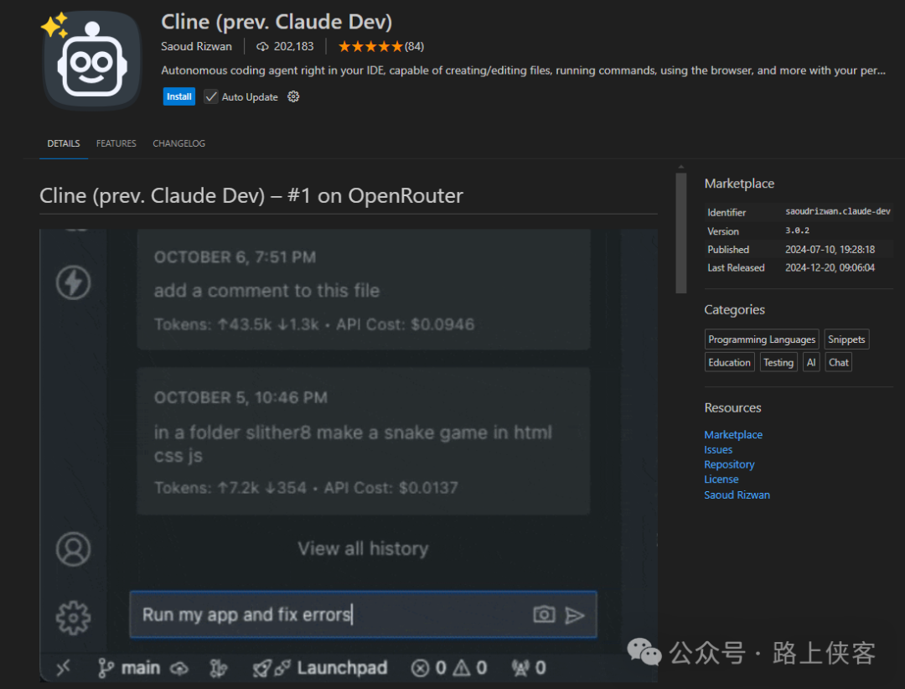Open the Repository resource link

729,464
